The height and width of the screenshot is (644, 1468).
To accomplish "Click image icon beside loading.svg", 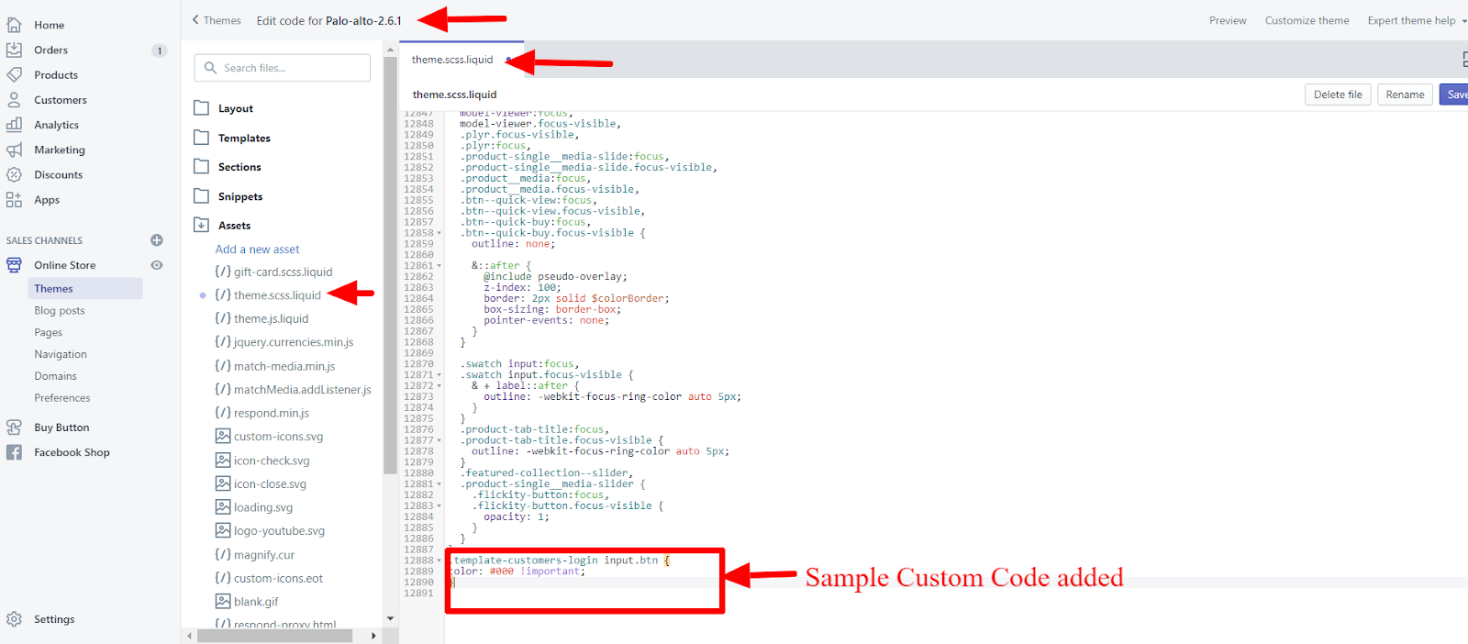I will (x=223, y=506).
